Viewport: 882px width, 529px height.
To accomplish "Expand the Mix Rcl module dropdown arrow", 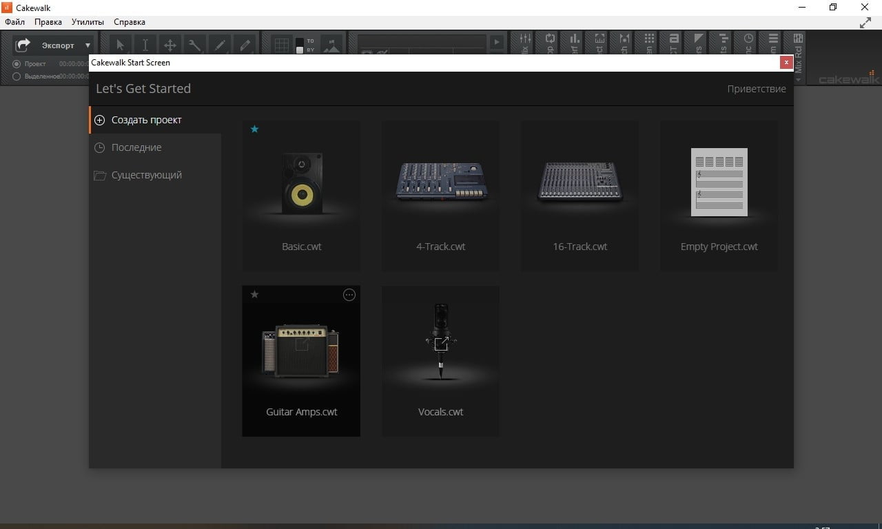I will click(x=799, y=80).
